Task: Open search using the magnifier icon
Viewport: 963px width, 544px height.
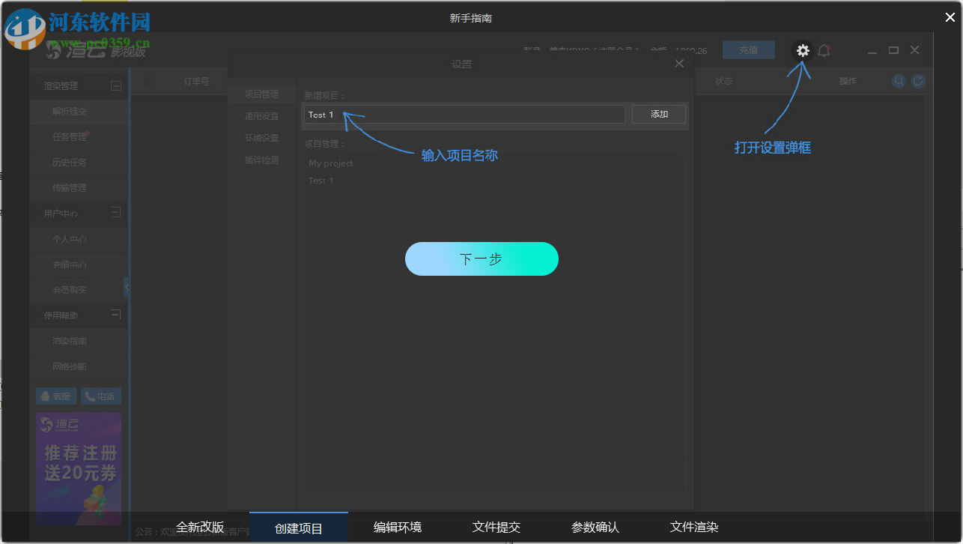Action: (899, 81)
